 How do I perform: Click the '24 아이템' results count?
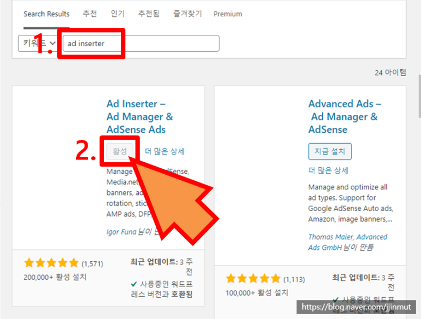click(391, 72)
